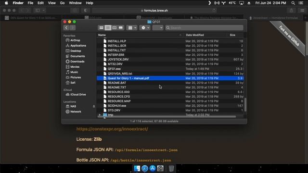
Task: Open the Formula JSON API link in Safari
Action: [146, 150]
